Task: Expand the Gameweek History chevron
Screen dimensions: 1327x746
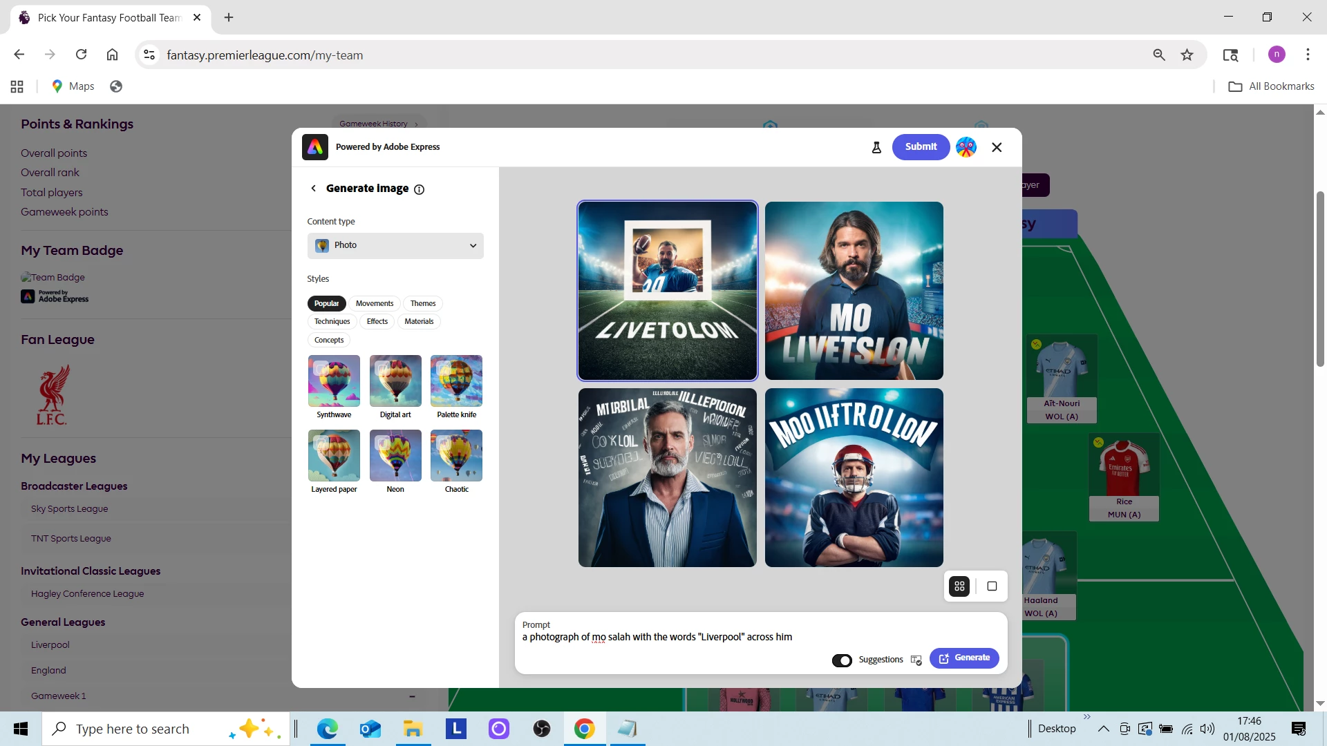Action: (x=416, y=124)
